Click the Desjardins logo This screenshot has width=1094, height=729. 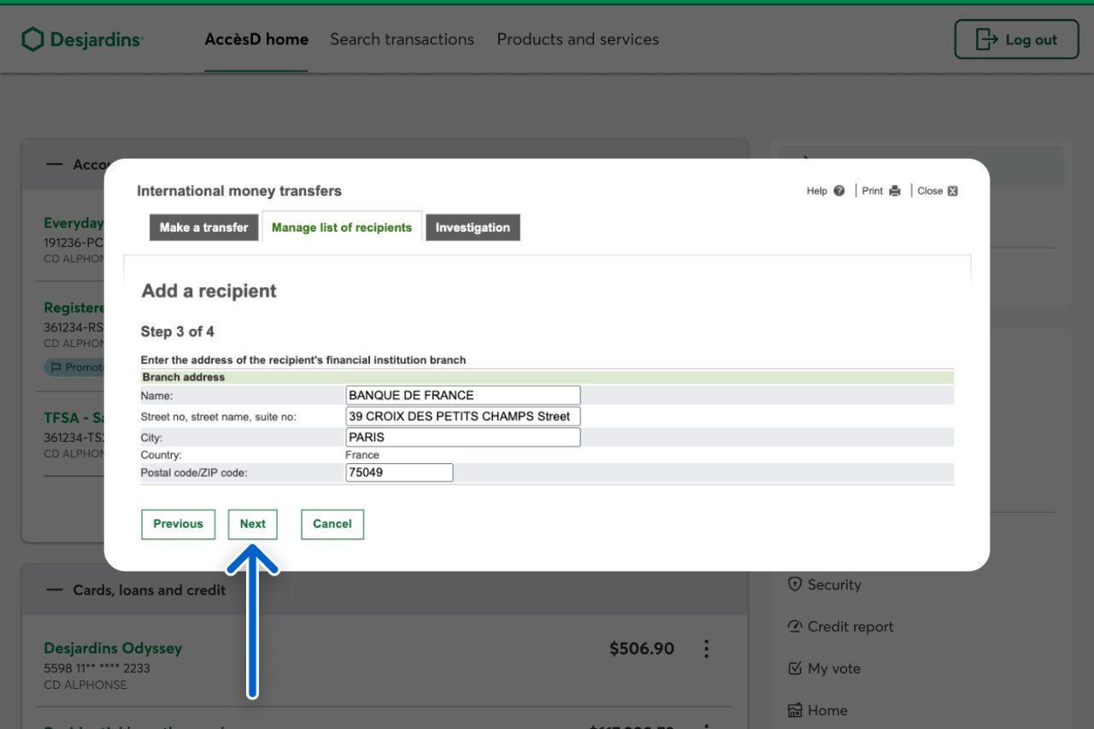pyautogui.click(x=83, y=39)
